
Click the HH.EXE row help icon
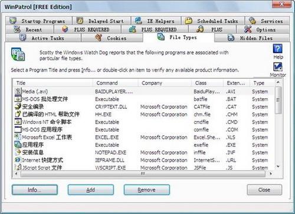[x=18, y=114]
